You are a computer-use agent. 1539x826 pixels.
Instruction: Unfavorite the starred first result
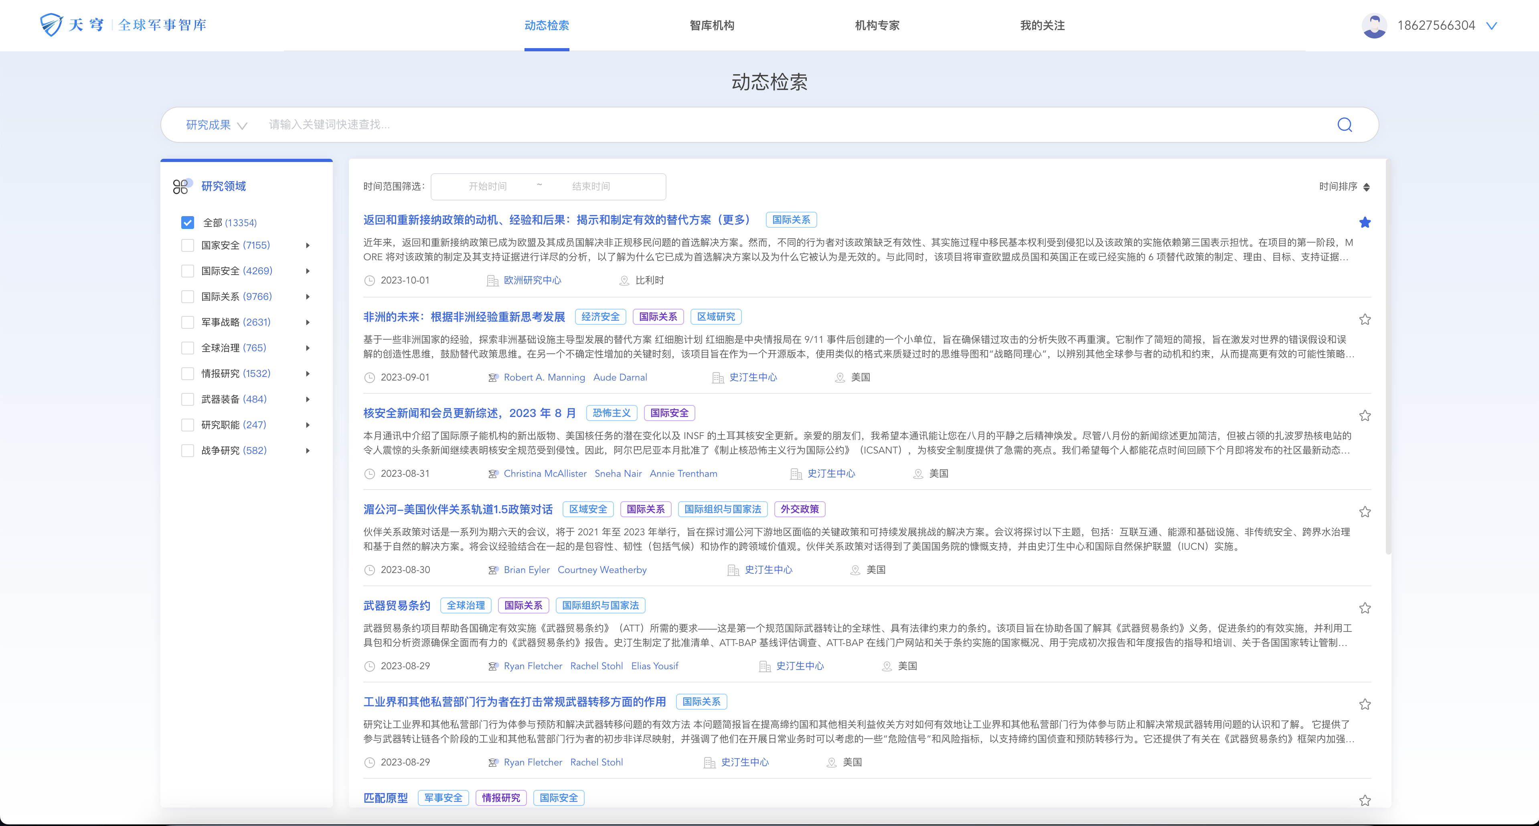coord(1365,222)
